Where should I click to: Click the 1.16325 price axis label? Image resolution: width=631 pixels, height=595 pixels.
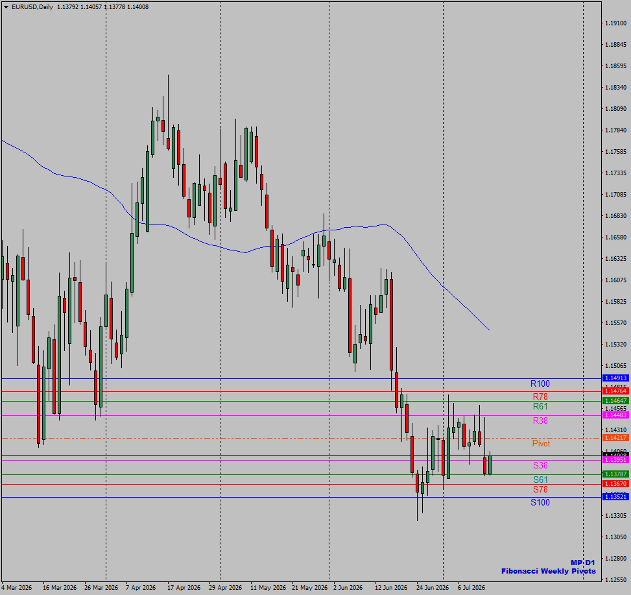pyautogui.click(x=615, y=258)
